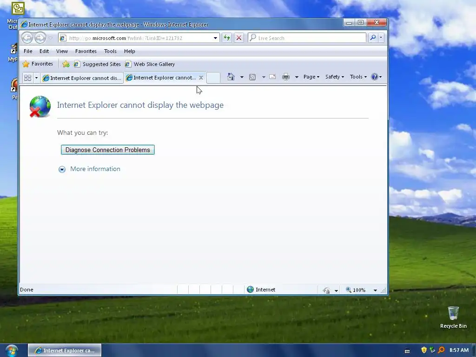
Task: Click the Quick Tabs grid icon
Action: [27, 78]
